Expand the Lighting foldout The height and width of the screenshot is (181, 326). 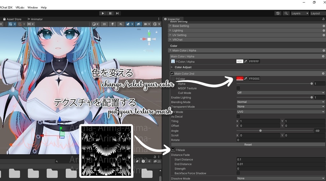click(171, 30)
